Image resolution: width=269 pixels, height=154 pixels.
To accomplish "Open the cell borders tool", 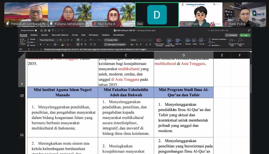I will tap(55, 44).
